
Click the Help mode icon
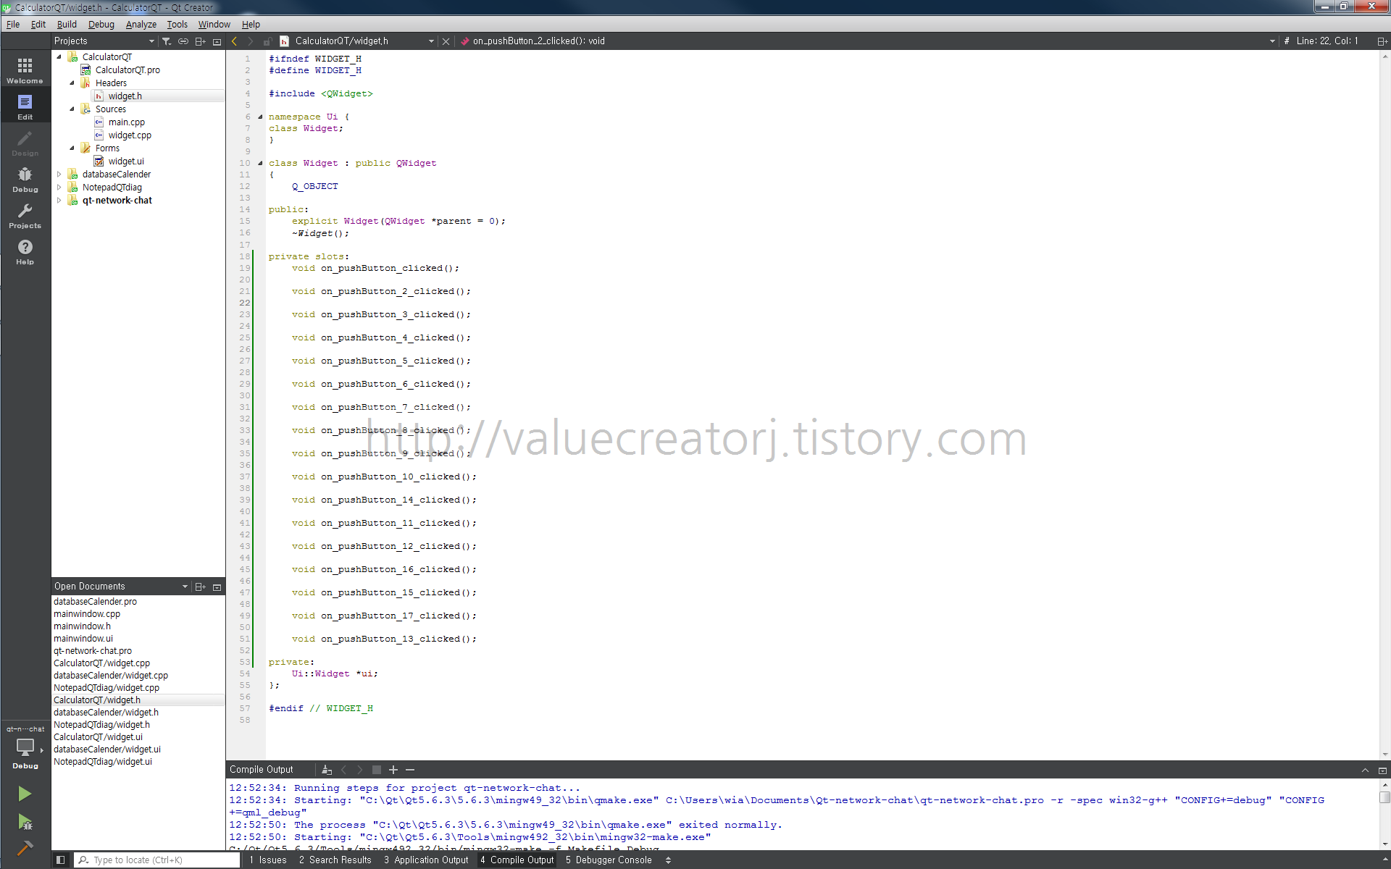[x=25, y=251]
